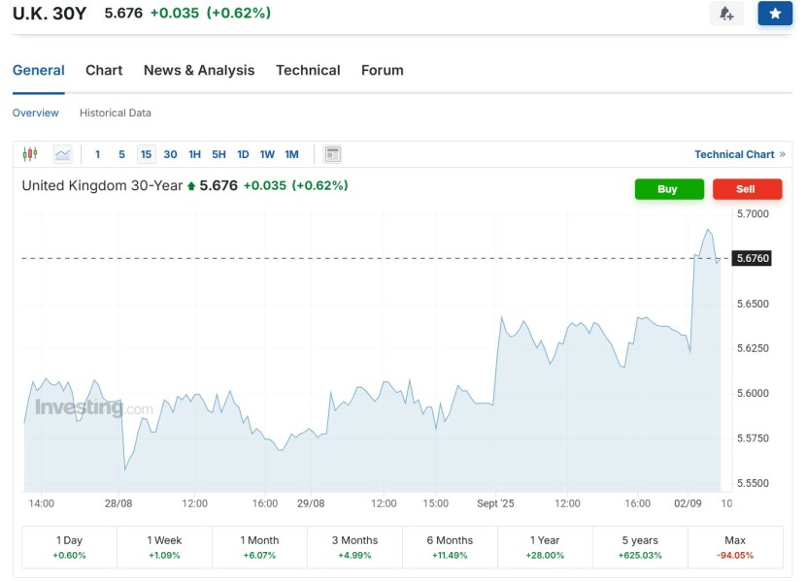Switch to area chart type
The height and width of the screenshot is (582, 806).
tap(62, 154)
